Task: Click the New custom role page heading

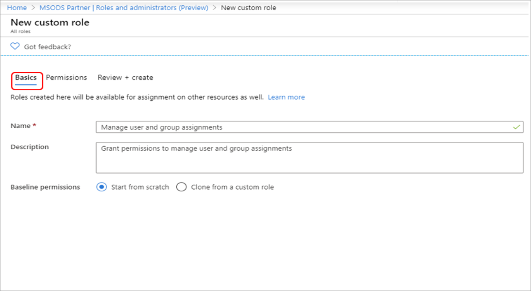Action: (x=50, y=22)
